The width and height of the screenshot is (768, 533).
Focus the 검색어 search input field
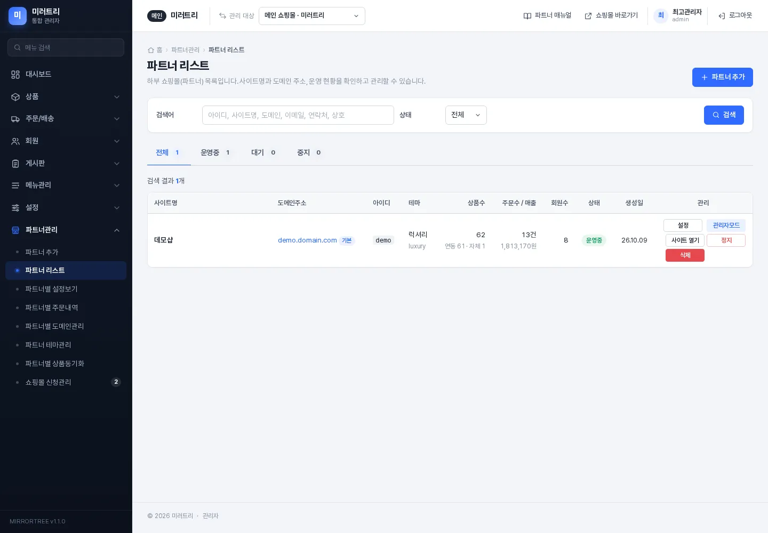pyautogui.click(x=298, y=115)
